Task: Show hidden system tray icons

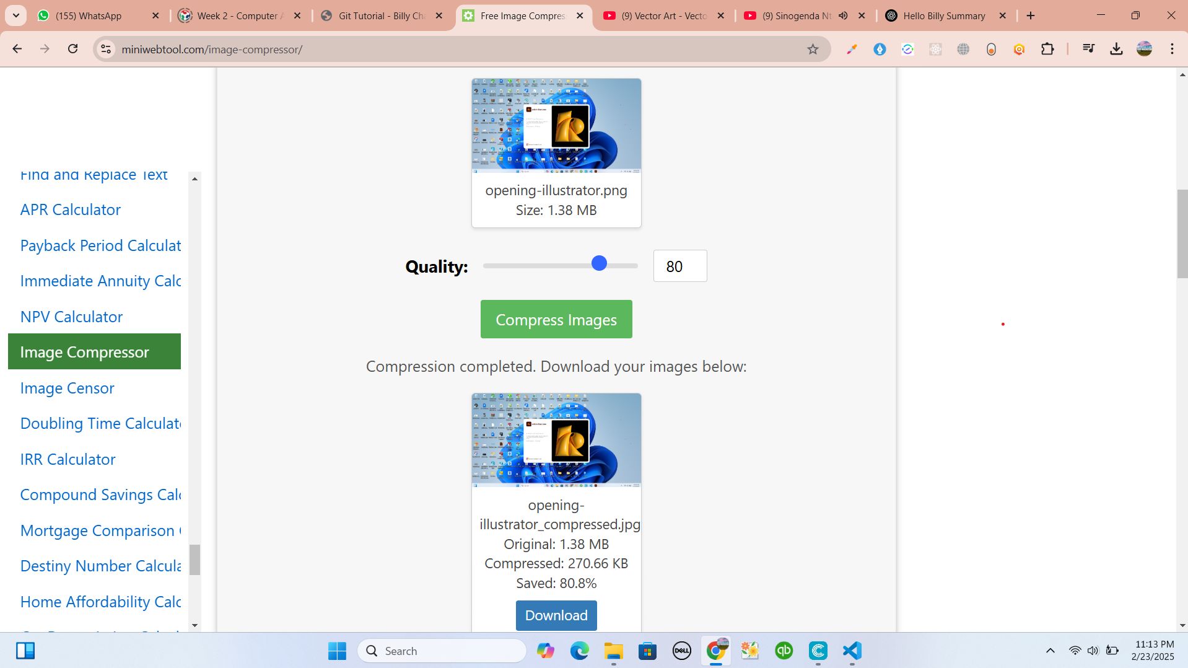Action: coord(1050,651)
